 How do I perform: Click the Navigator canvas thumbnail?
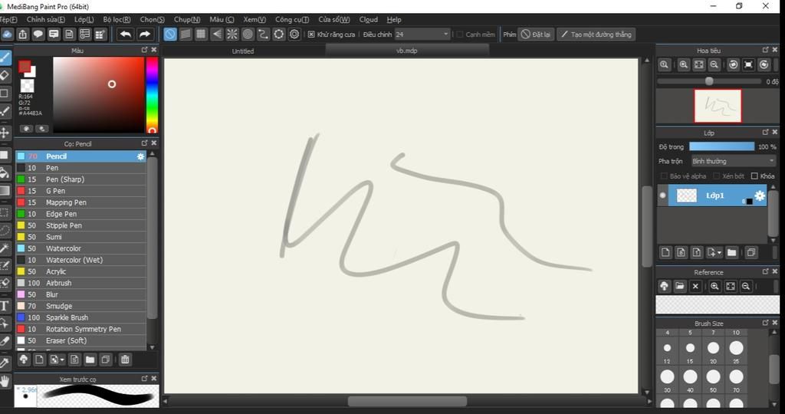point(718,106)
